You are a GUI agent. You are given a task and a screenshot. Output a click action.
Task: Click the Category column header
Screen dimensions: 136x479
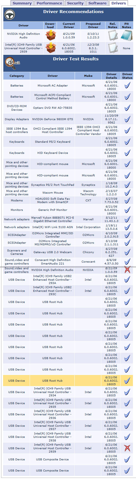coord(17,76)
